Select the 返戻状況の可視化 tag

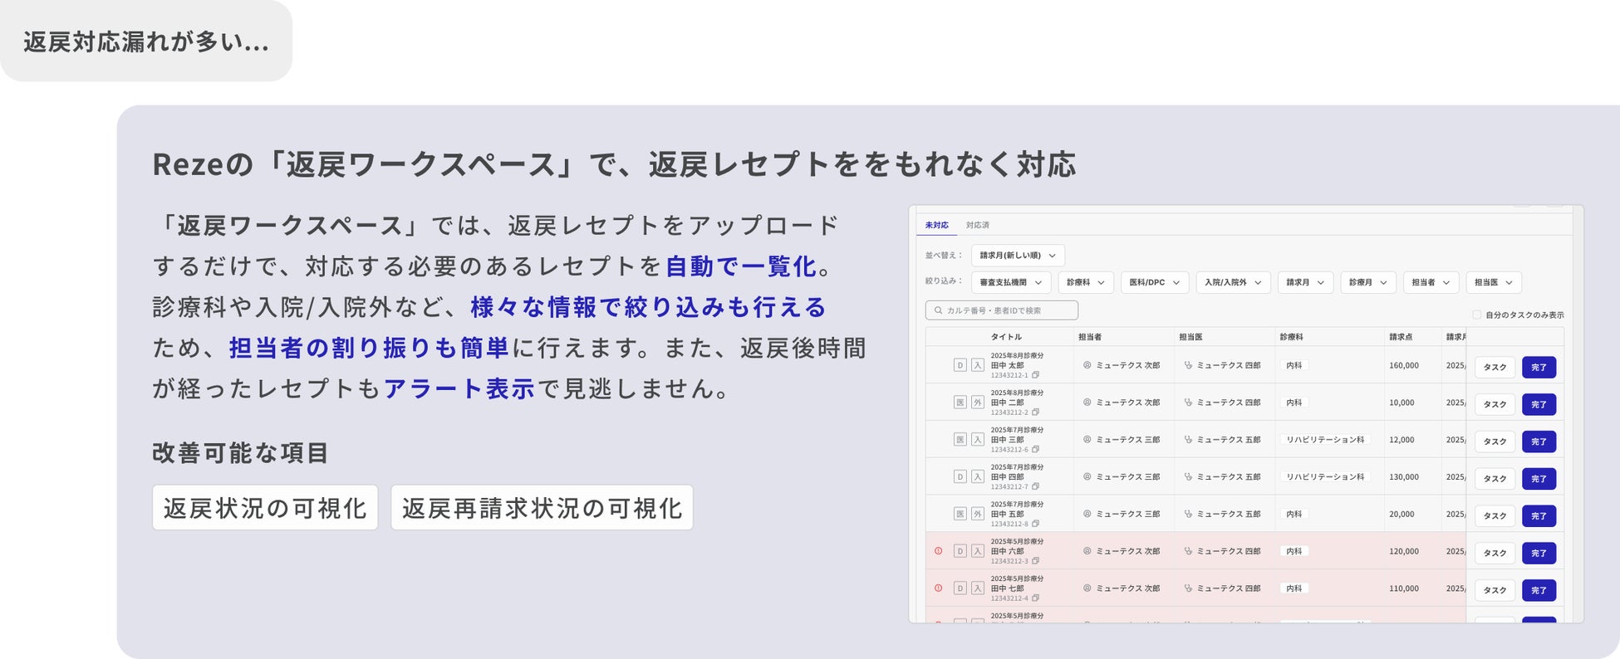[265, 507]
